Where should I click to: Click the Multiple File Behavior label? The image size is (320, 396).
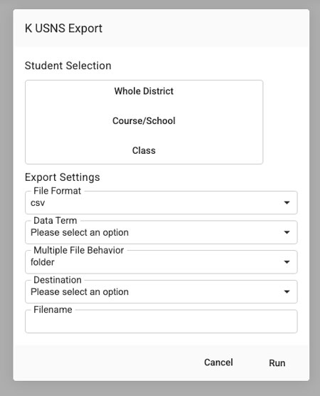[x=79, y=250]
